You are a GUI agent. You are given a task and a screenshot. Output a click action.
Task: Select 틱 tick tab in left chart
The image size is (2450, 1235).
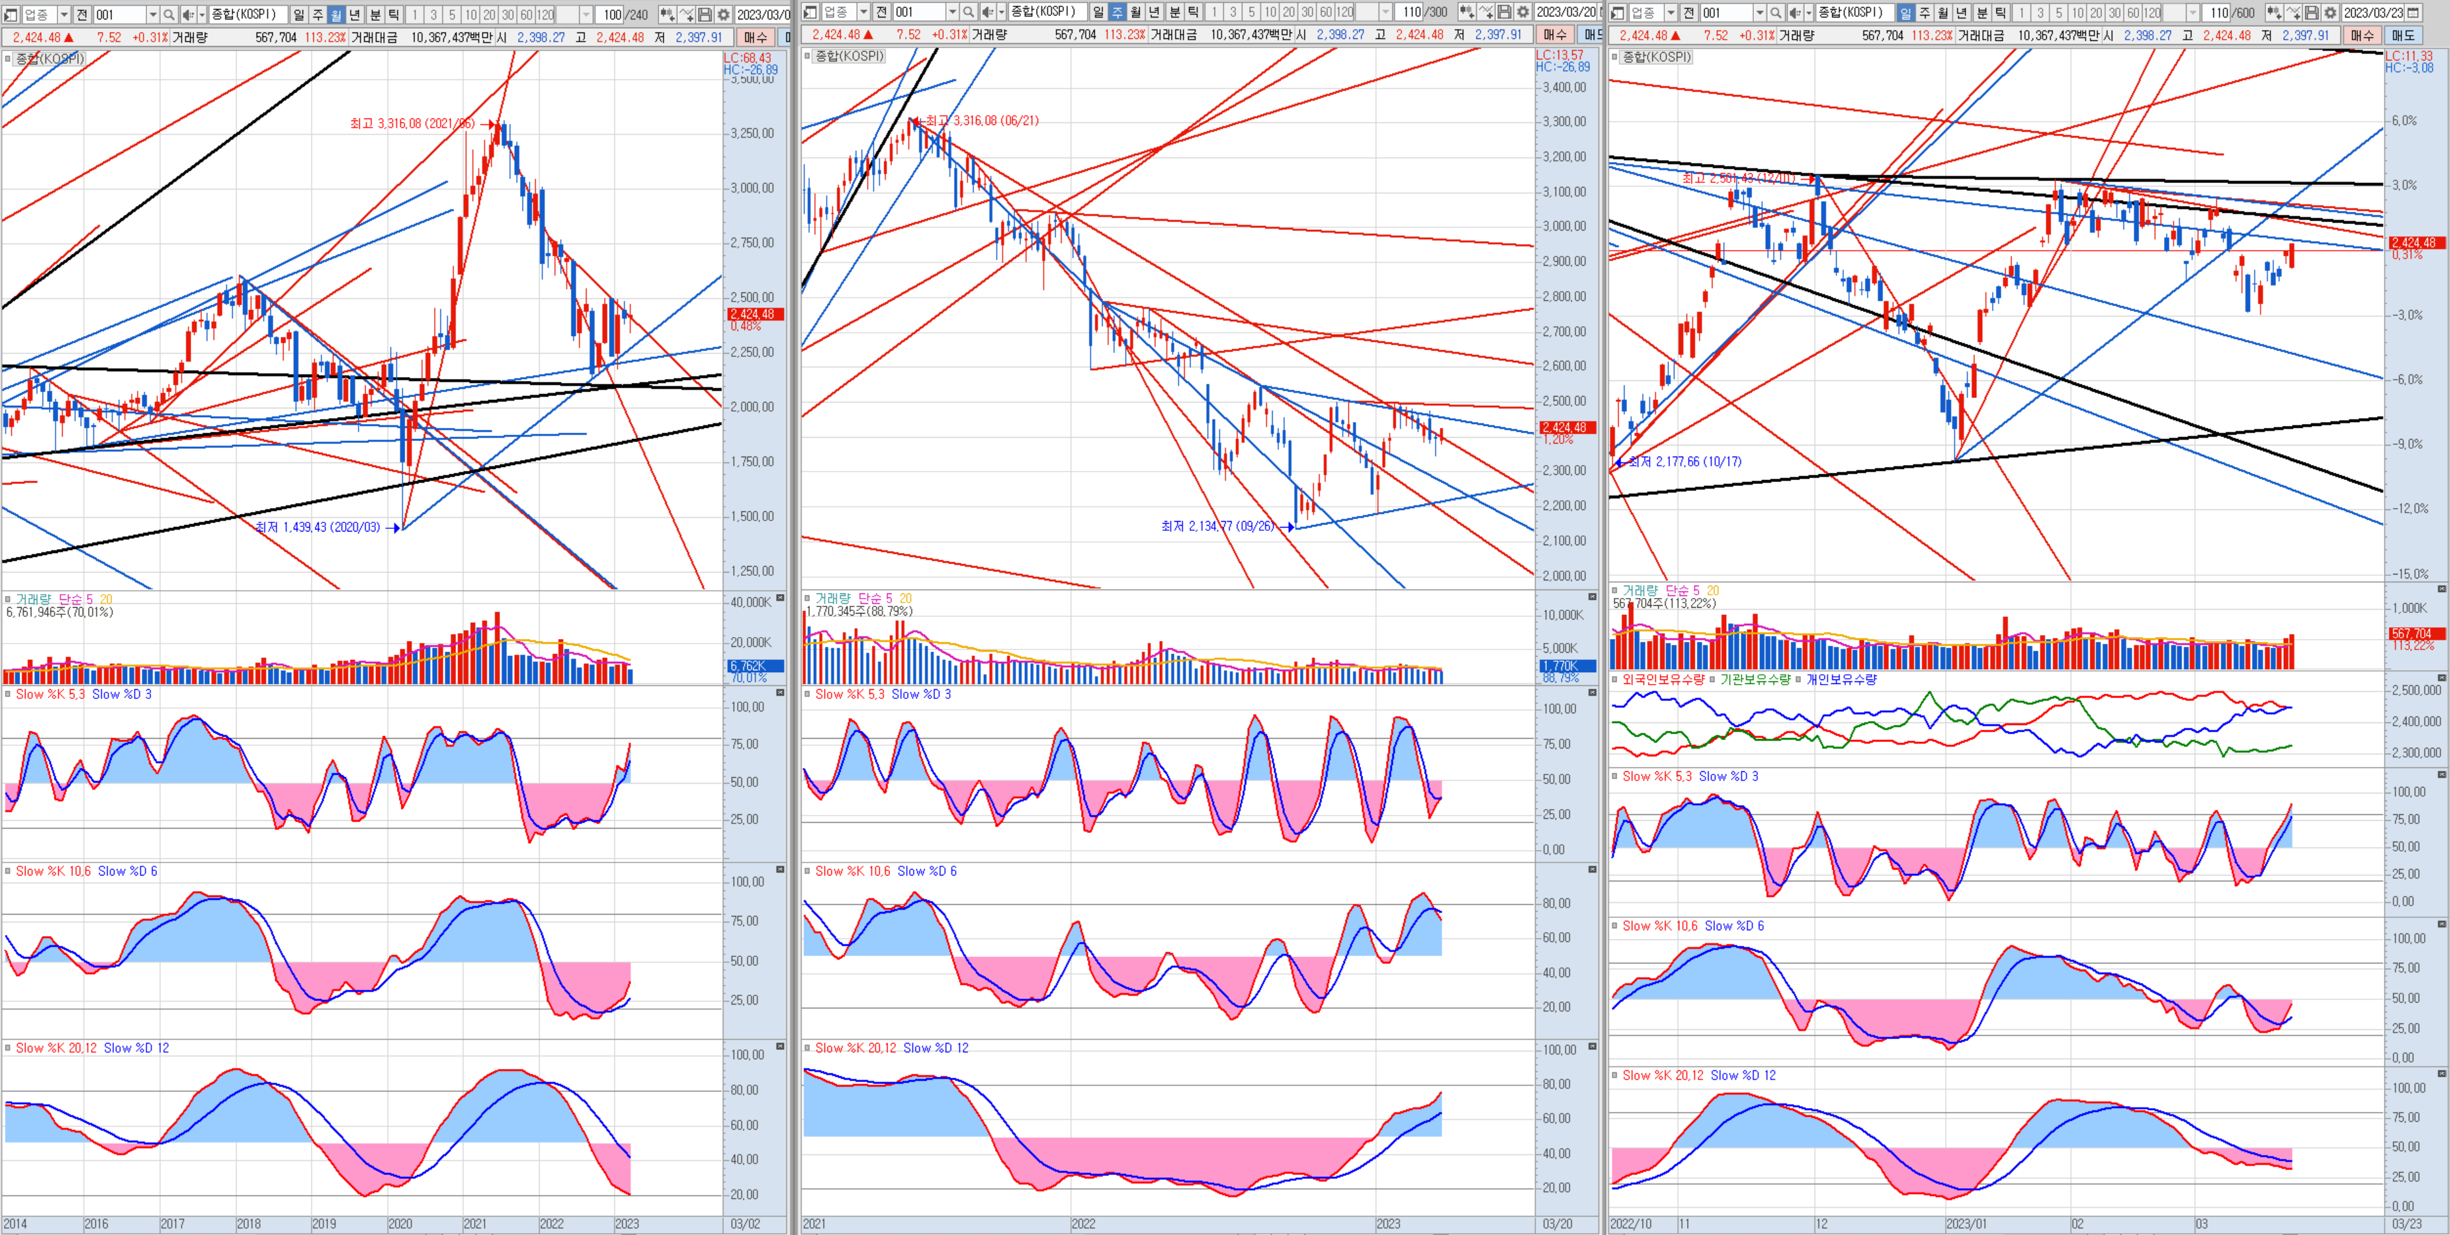[x=394, y=14]
